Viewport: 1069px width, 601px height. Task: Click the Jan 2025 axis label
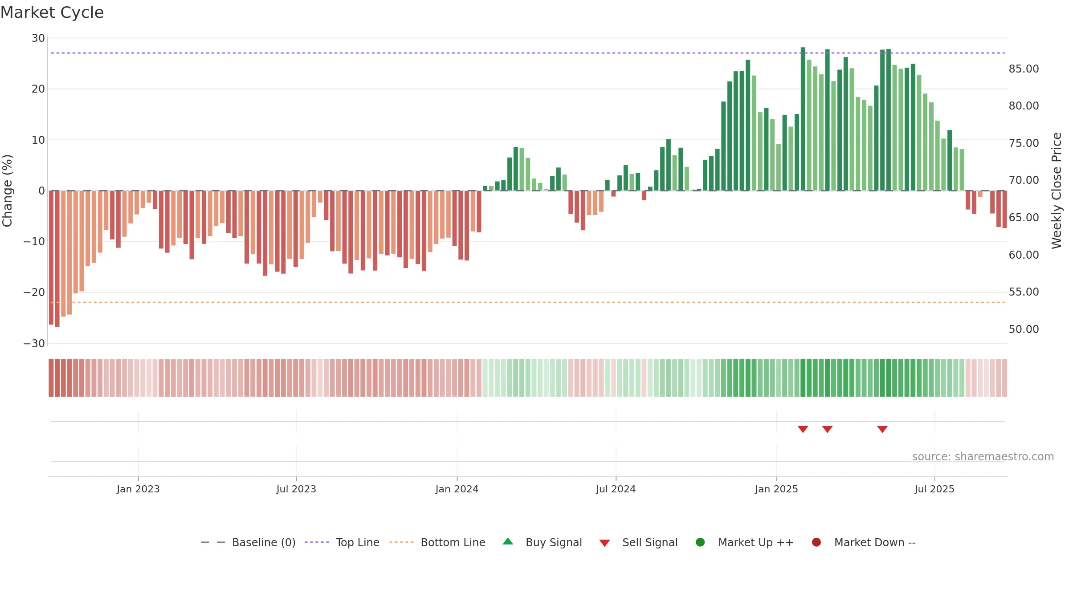pyautogui.click(x=776, y=489)
